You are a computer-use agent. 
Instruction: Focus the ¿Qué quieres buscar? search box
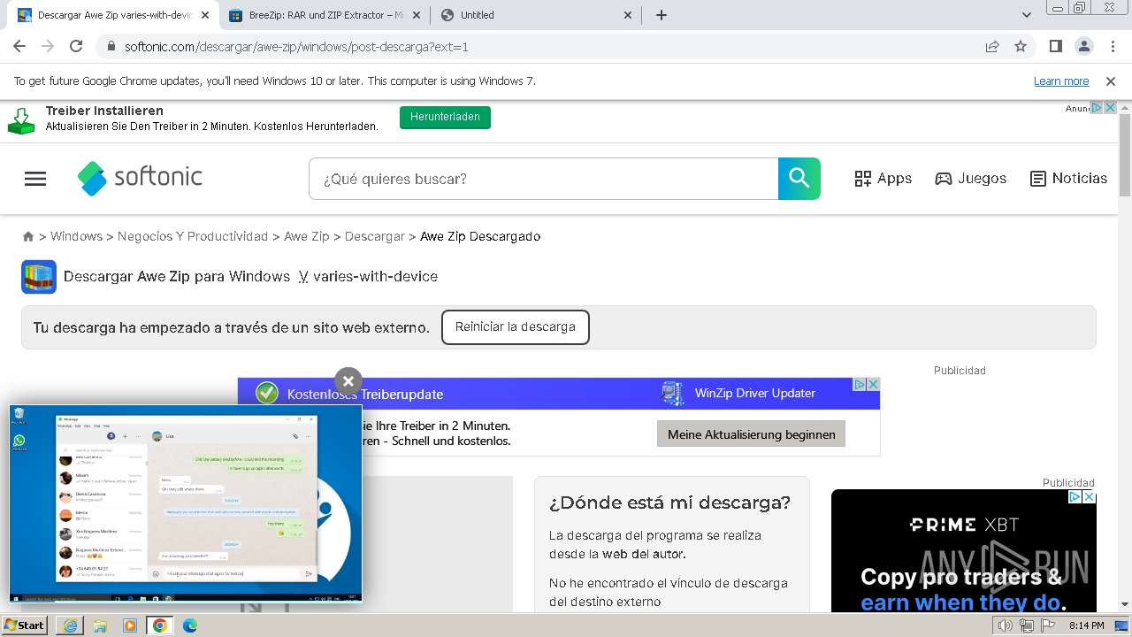(543, 179)
